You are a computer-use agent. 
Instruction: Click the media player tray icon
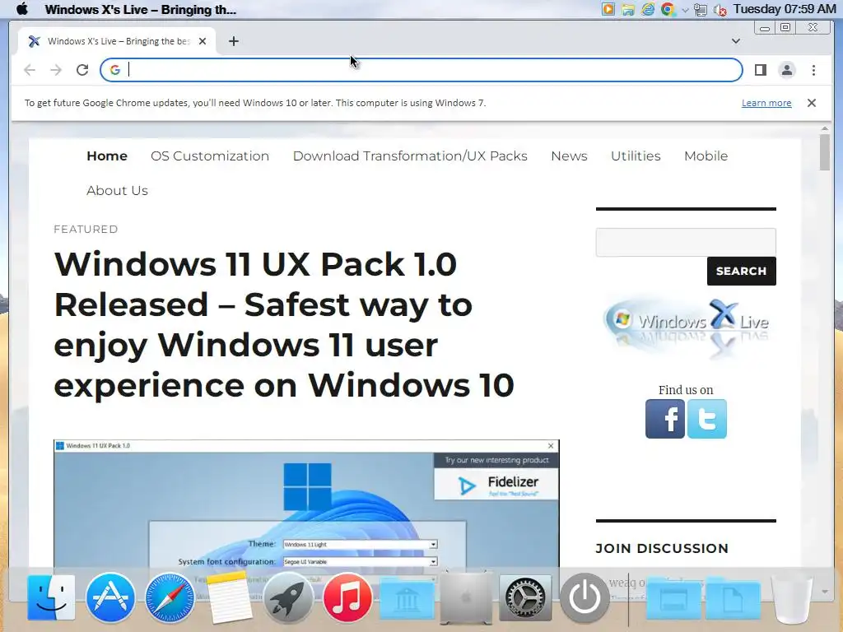tap(608, 9)
